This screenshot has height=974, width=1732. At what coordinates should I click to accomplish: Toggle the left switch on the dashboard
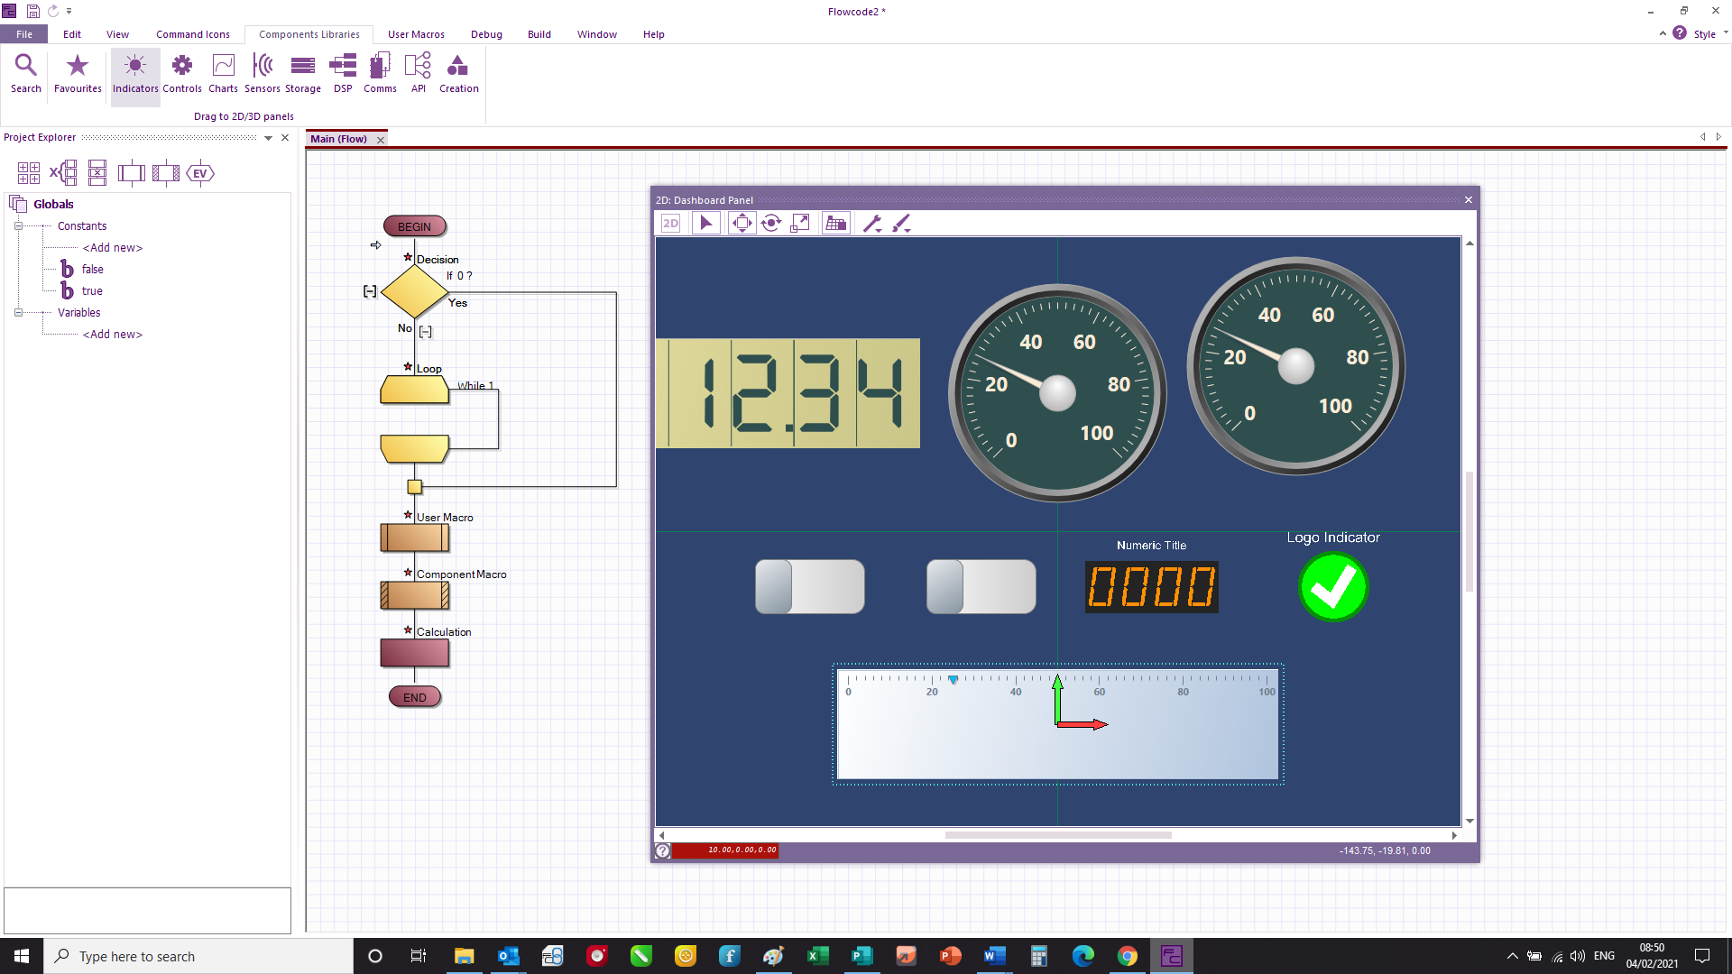(809, 587)
